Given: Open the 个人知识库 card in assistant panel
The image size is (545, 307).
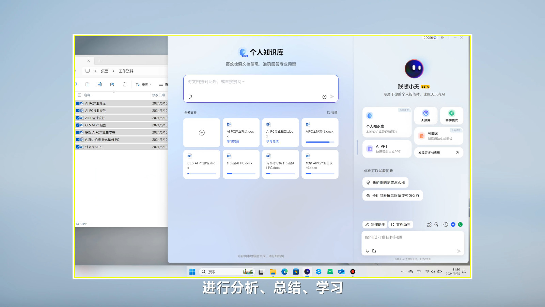Looking at the screenshot, I should click(387, 122).
